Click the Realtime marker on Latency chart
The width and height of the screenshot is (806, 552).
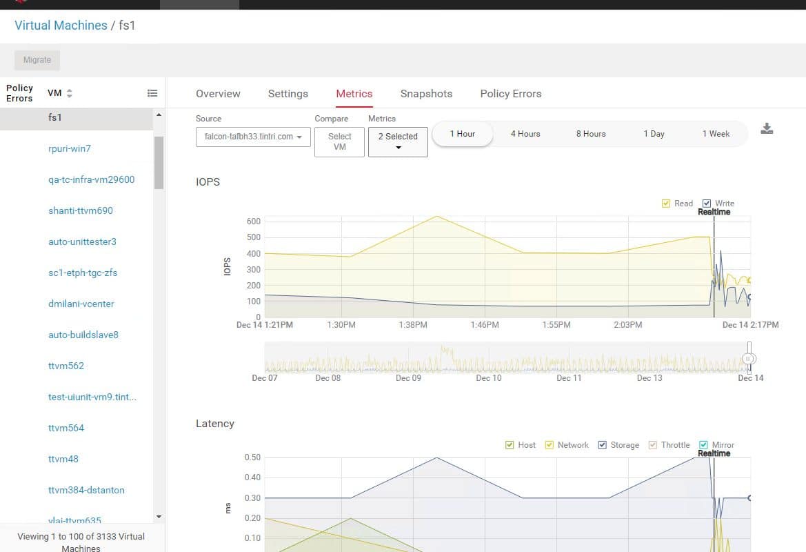pos(714,453)
